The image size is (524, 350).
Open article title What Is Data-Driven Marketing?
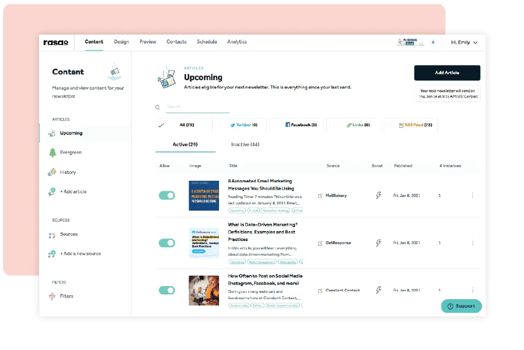coord(263,232)
